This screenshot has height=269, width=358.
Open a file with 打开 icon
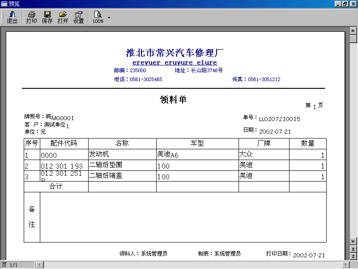pyautogui.click(x=63, y=17)
